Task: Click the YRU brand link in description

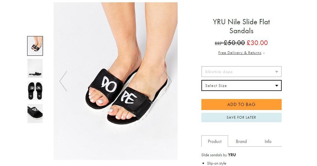Action: [x=232, y=155]
